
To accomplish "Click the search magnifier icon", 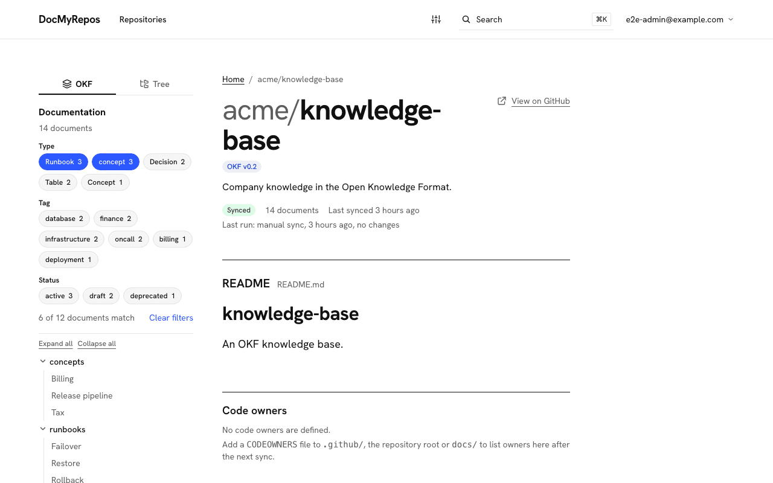I will point(466,19).
